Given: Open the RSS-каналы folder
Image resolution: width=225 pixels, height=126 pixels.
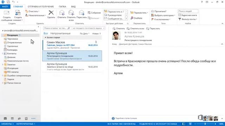Looking at the screenshot, I should click(13, 72).
